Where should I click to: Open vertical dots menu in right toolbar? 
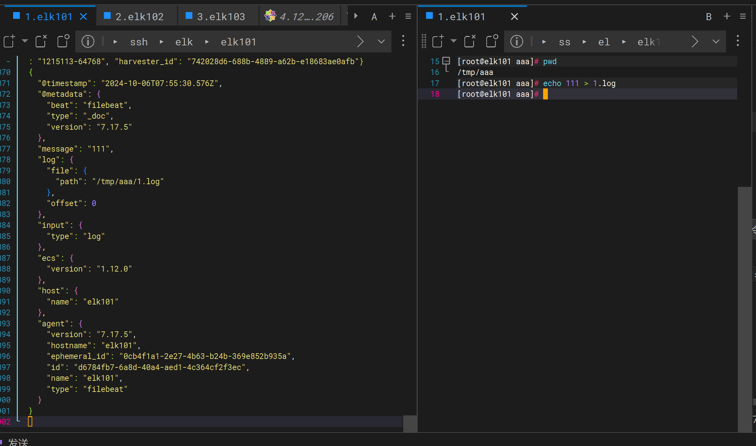point(738,41)
